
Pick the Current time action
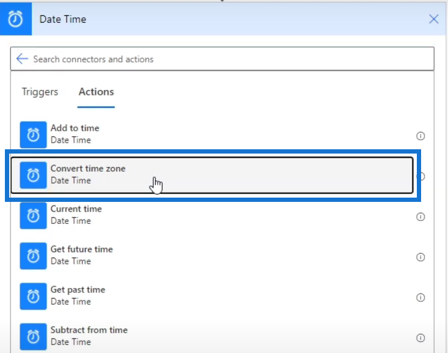click(x=212, y=215)
